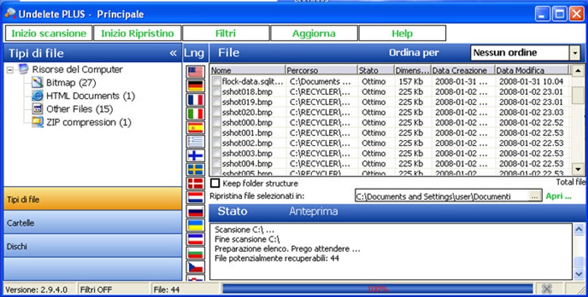The width and height of the screenshot is (588, 297).
Task: Click the Undelete PLUS title bar app icon
Action: pos(10,13)
